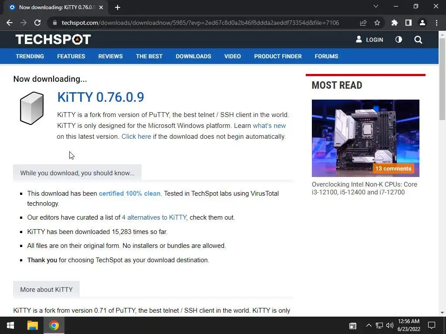
Task: Show hidden system tray icons
Action: pyautogui.click(x=368, y=325)
